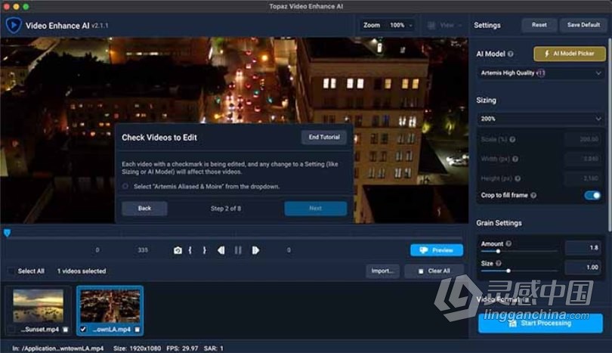Check the Select All checkbox

tap(11, 271)
